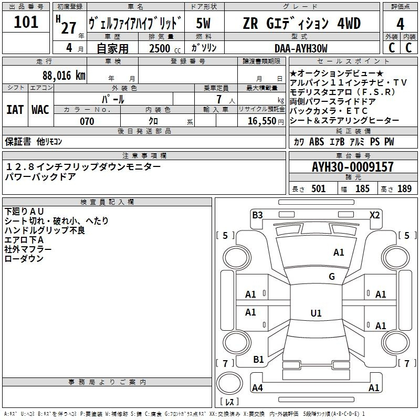Select the 5W door shape value
This screenshot has height=420, width=420.
click(203, 23)
